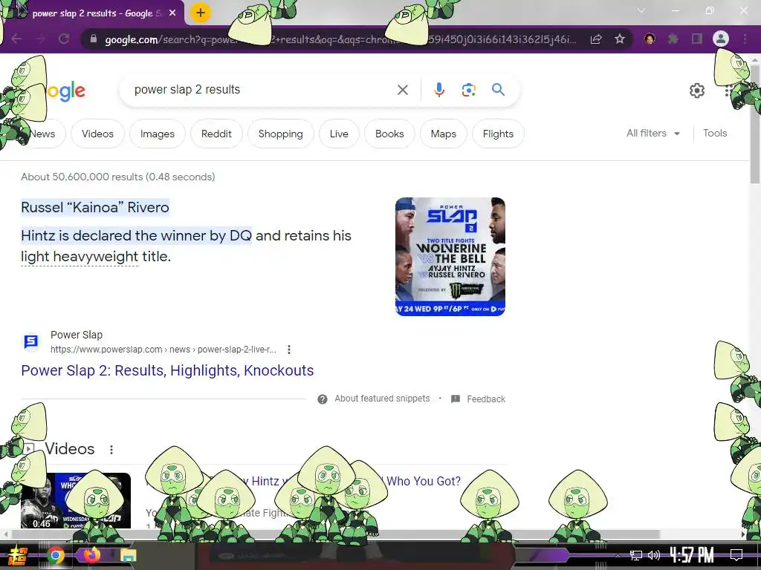Submit search with magnifier icon
Image resolution: width=761 pixels, height=570 pixels.
click(498, 90)
